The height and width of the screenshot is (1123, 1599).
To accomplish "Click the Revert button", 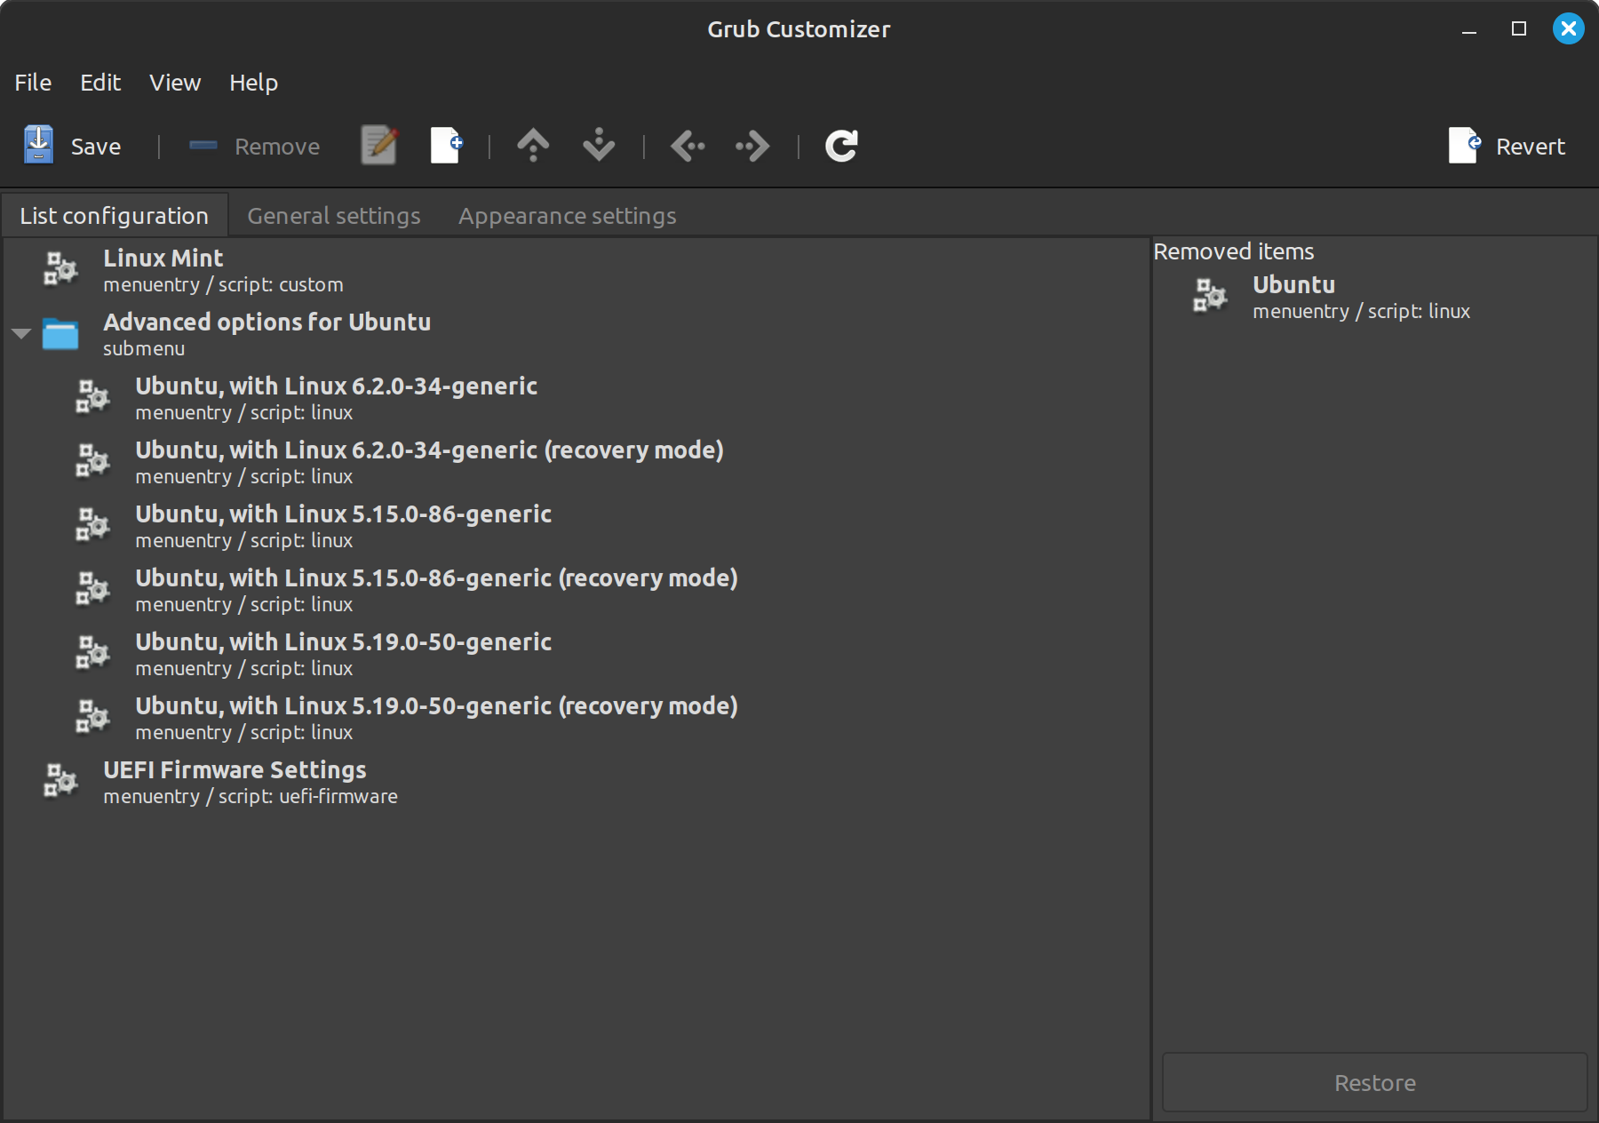I will pos(1507,146).
